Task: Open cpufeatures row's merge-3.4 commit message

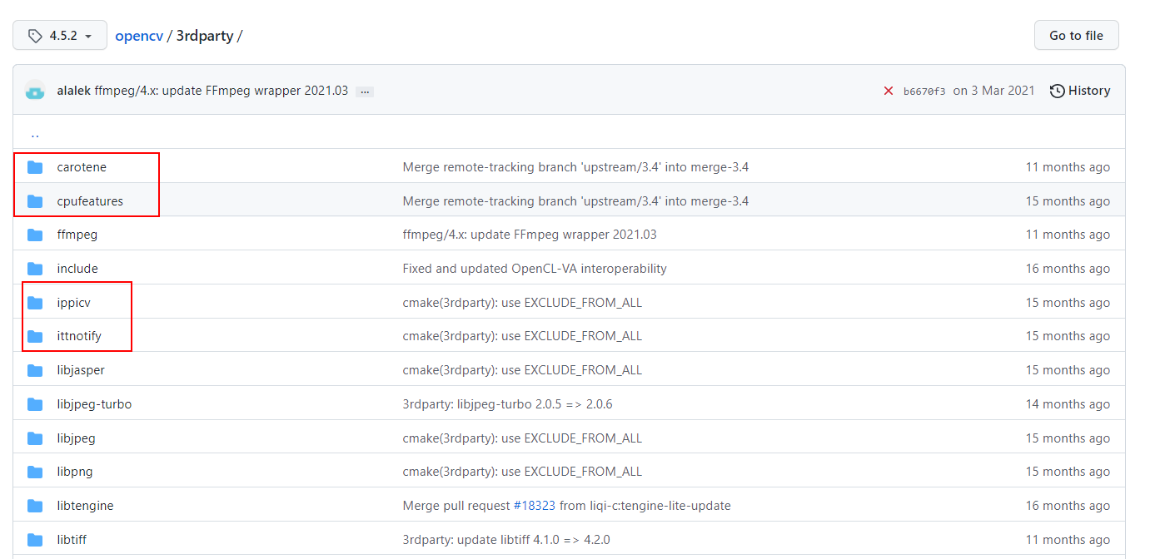Action: pos(575,201)
